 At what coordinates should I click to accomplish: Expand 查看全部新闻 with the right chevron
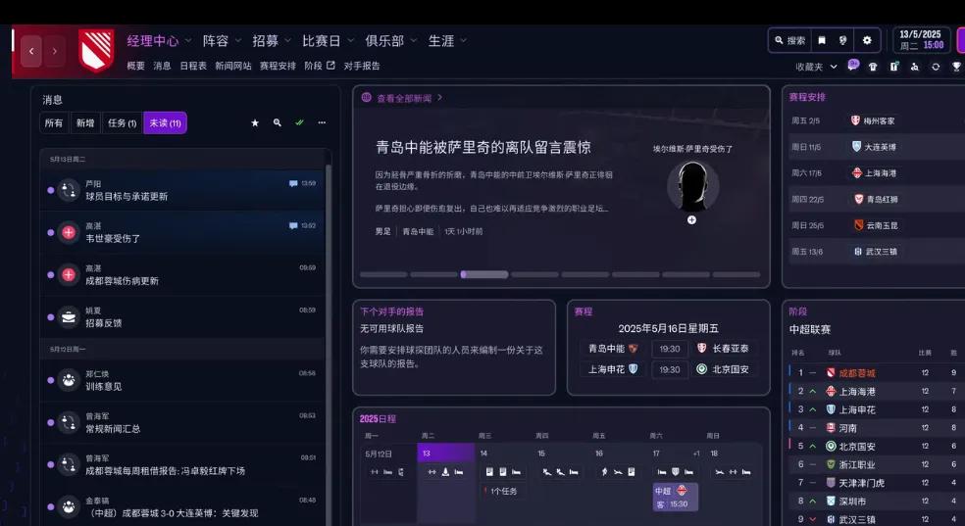(439, 97)
